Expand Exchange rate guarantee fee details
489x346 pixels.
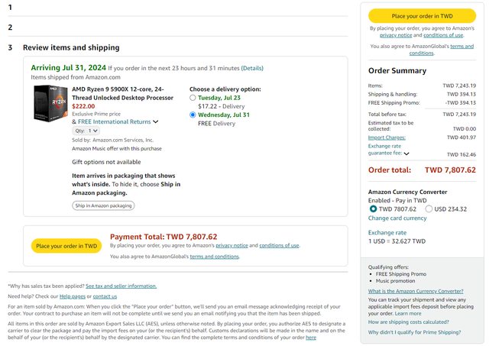pos(406,154)
